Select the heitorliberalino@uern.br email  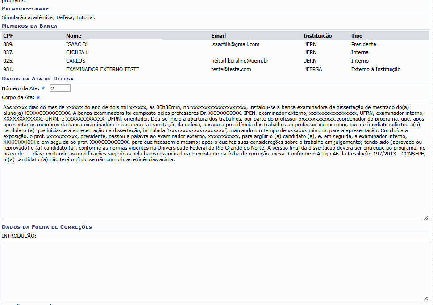pos(240,61)
